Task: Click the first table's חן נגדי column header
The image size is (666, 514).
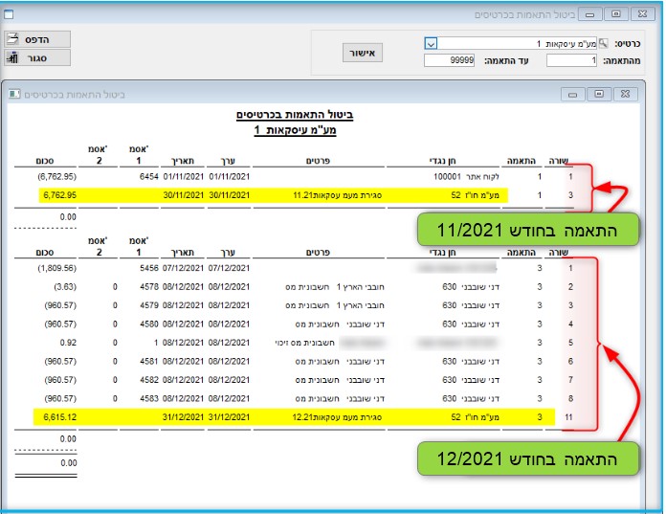Action: coord(442,161)
